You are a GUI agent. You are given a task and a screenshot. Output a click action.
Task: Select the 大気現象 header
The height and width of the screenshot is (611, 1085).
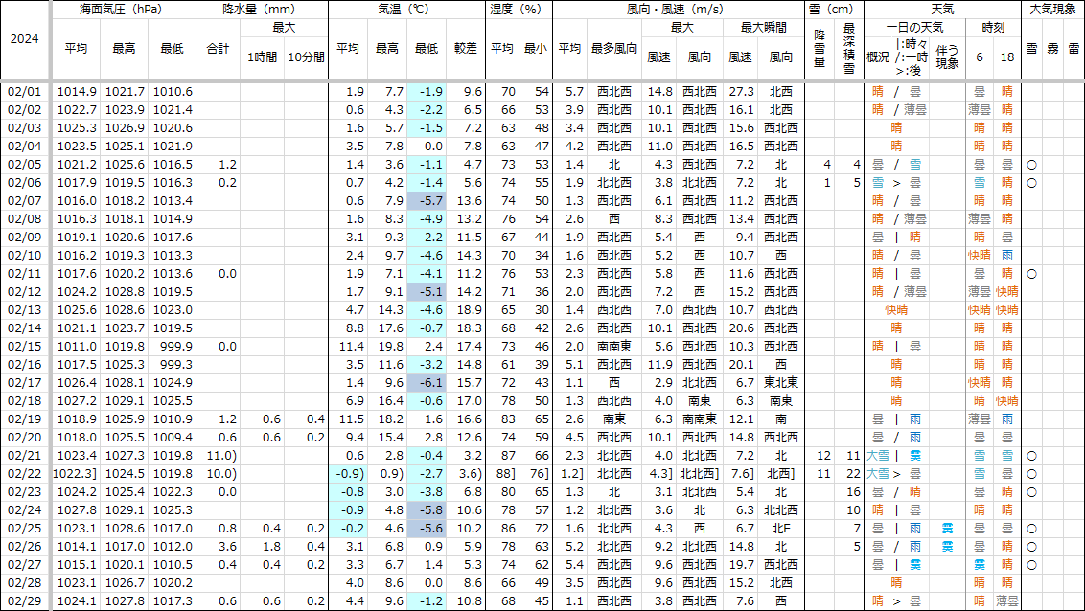tap(1052, 10)
